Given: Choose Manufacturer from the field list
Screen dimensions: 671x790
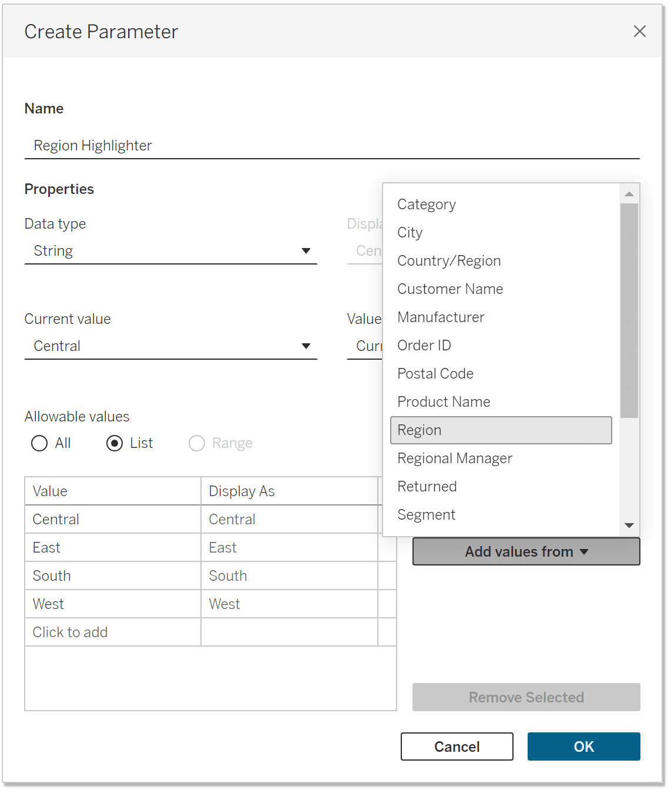Looking at the screenshot, I should point(501,317).
